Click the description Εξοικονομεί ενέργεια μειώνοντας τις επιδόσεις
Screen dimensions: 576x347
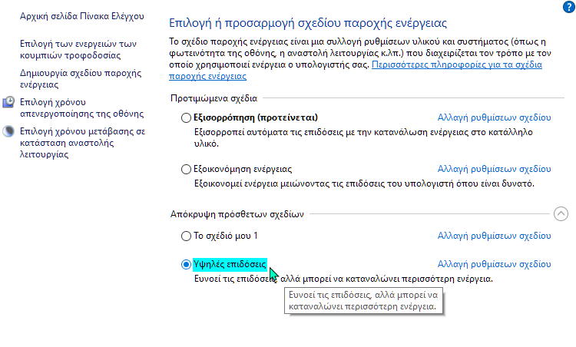point(364,183)
